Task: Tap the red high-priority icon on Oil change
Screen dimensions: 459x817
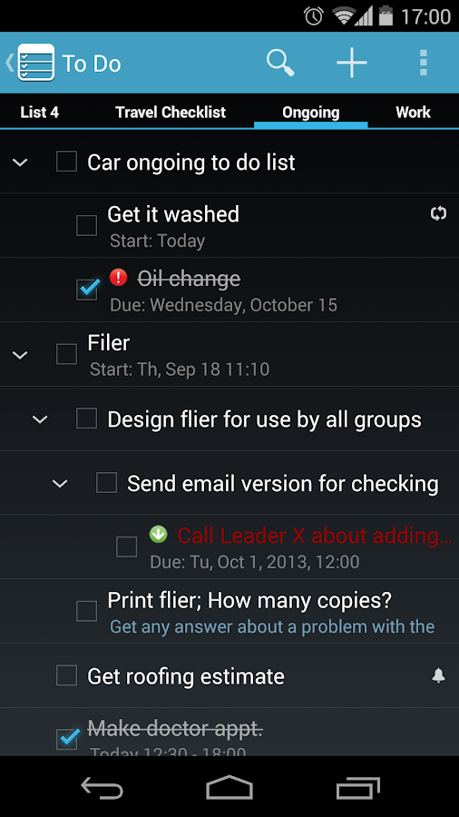Action: point(118,277)
